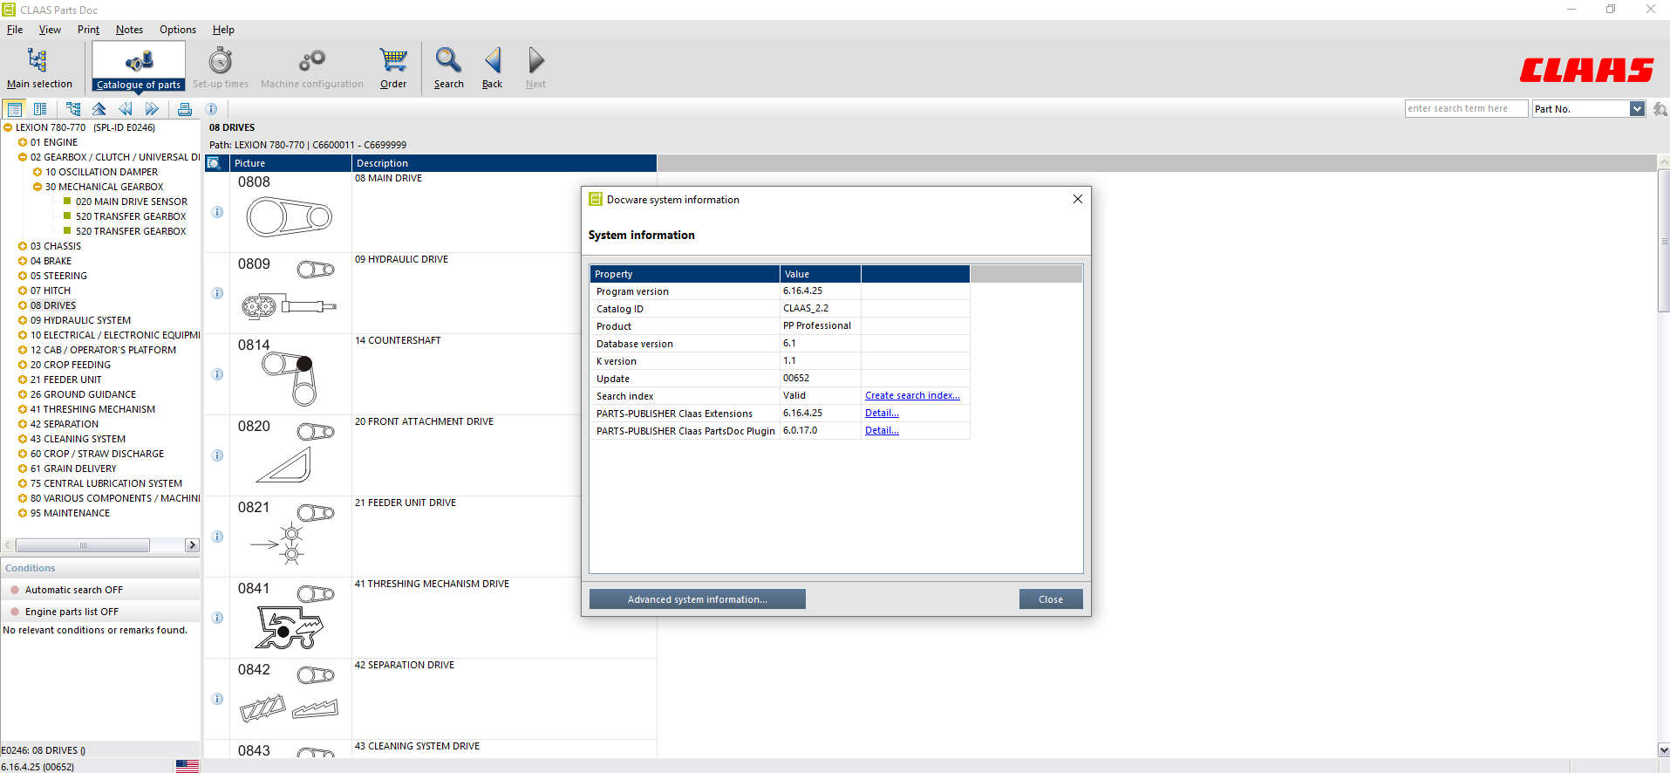Click info icon beside 0821 FEEDER UNIT DRIVE
1670x773 pixels.
217,537
